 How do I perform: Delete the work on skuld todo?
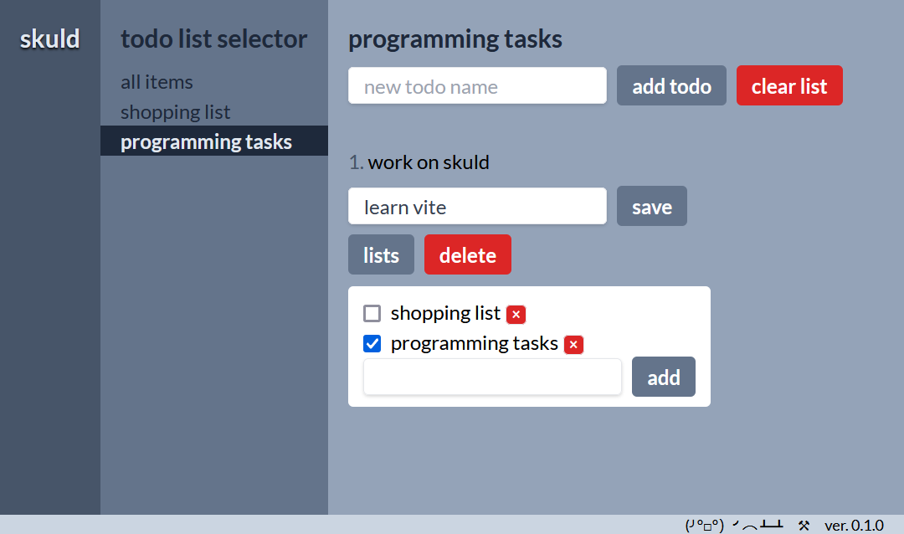[x=468, y=254]
